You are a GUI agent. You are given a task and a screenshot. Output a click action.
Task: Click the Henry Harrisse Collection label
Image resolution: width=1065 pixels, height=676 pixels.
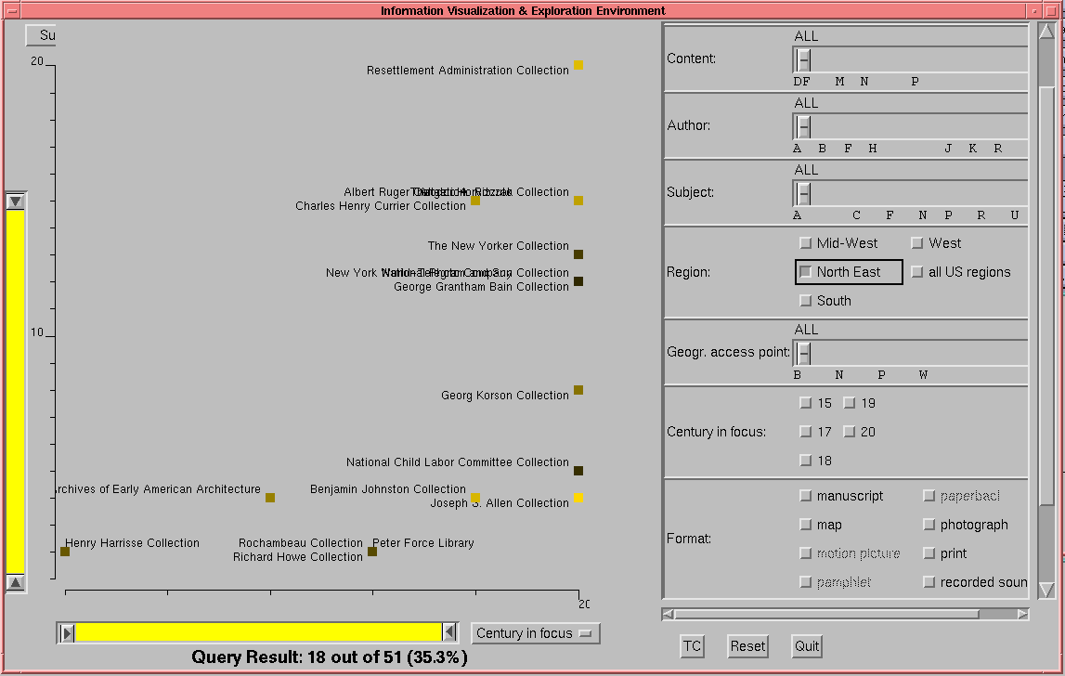point(133,543)
